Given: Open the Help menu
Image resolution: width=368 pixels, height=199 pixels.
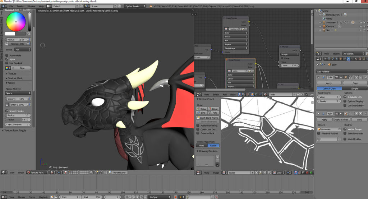Looking at the screenshot, I should [41, 6].
